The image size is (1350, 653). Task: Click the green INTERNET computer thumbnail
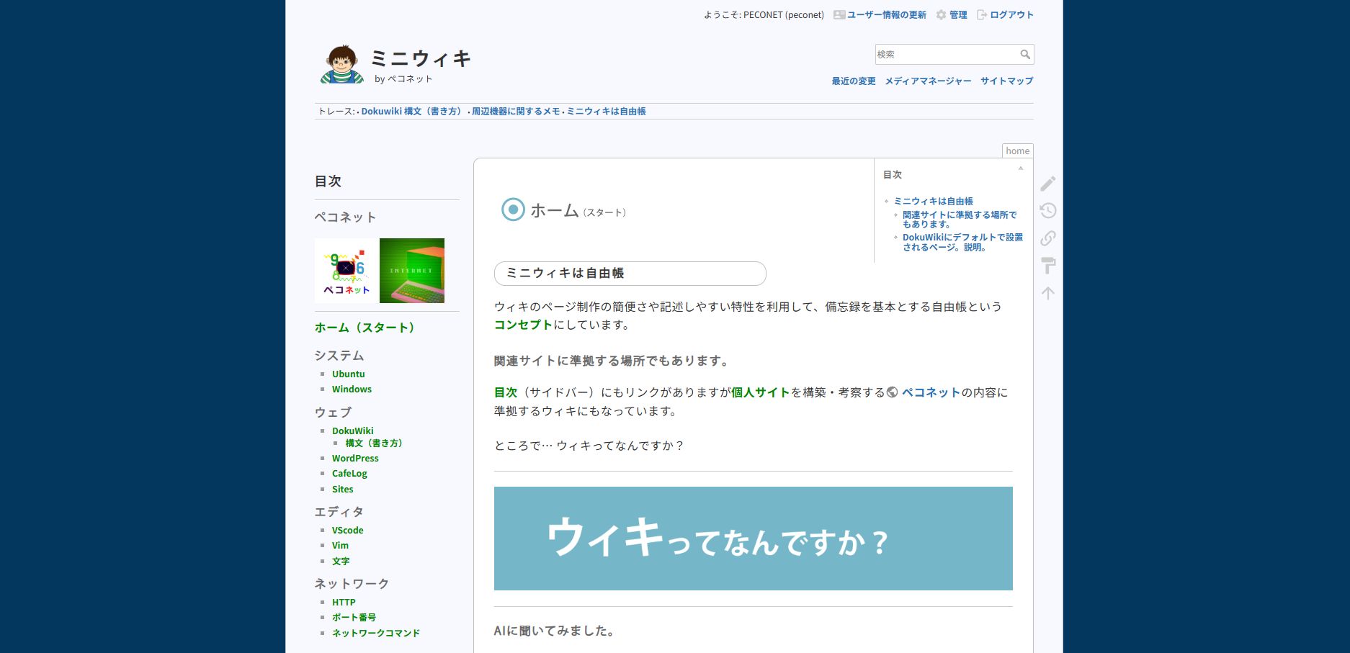pos(412,271)
